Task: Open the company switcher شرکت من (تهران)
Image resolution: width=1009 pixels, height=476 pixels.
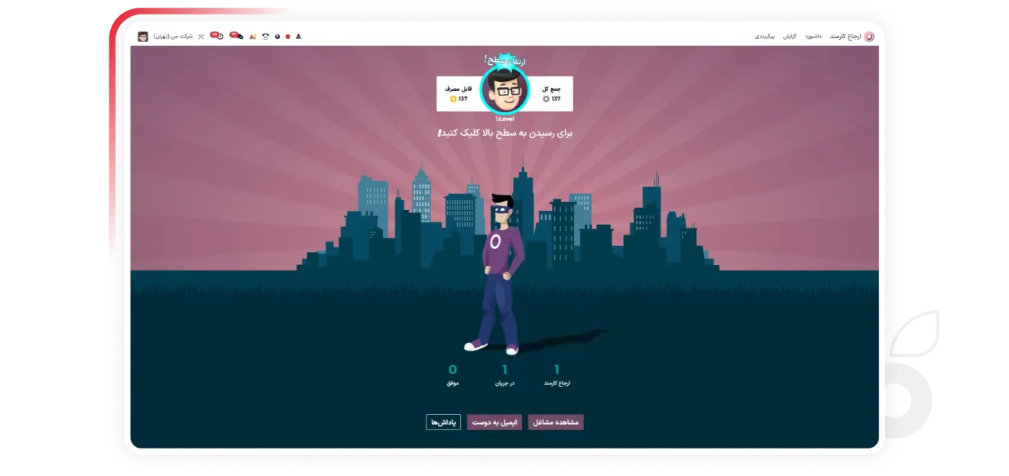Action: 173,36
